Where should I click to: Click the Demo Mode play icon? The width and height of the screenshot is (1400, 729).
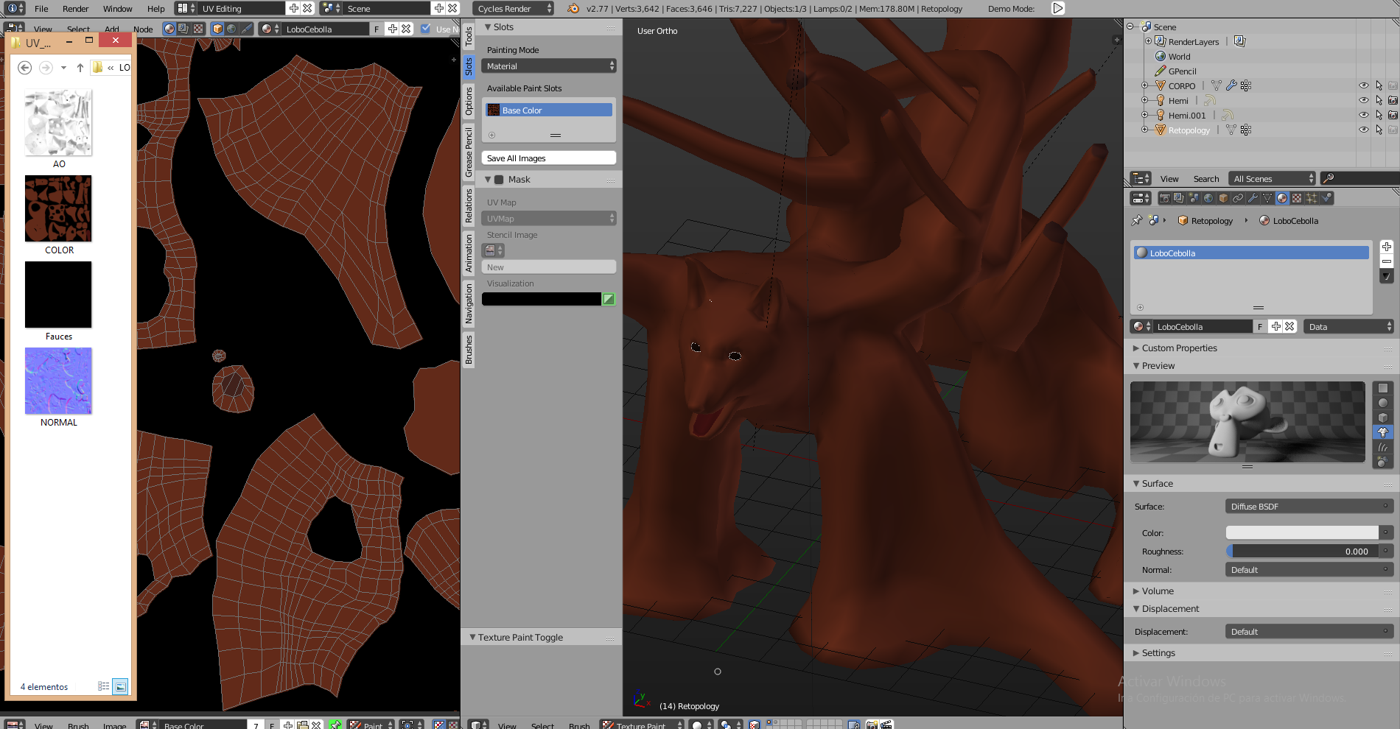click(1057, 9)
